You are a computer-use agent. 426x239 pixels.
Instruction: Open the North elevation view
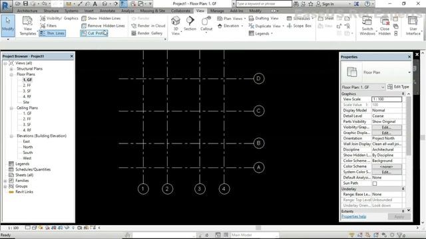tap(28, 147)
